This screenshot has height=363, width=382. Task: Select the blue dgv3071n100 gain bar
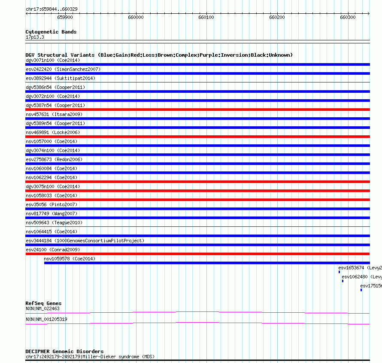click(x=197, y=64)
